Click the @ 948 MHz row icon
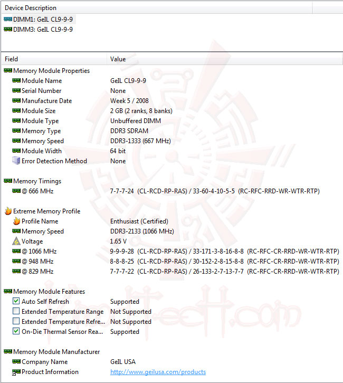This screenshot has height=383, width=343. pos(16,261)
